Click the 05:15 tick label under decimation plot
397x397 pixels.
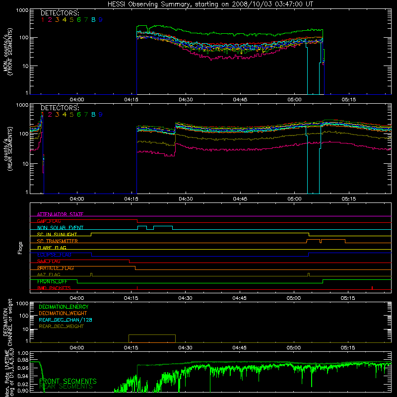tap(348, 348)
